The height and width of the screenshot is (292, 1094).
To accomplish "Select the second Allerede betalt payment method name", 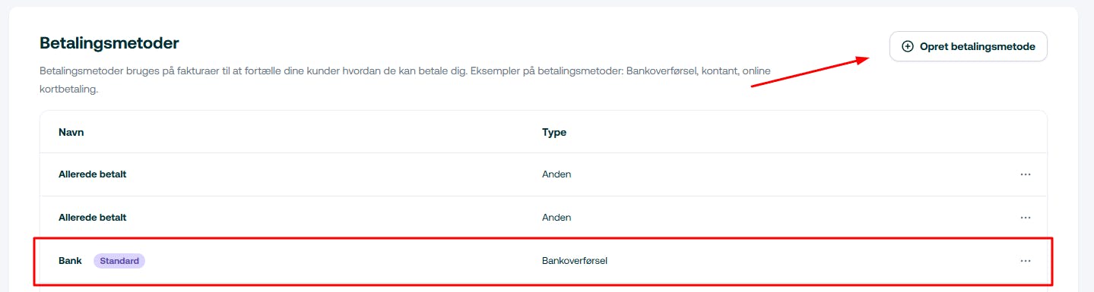I will point(92,218).
